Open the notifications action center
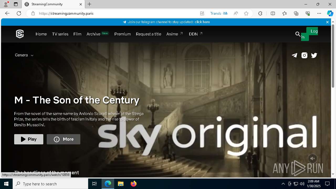The image size is (336, 189). pyautogui.click(x=327, y=184)
